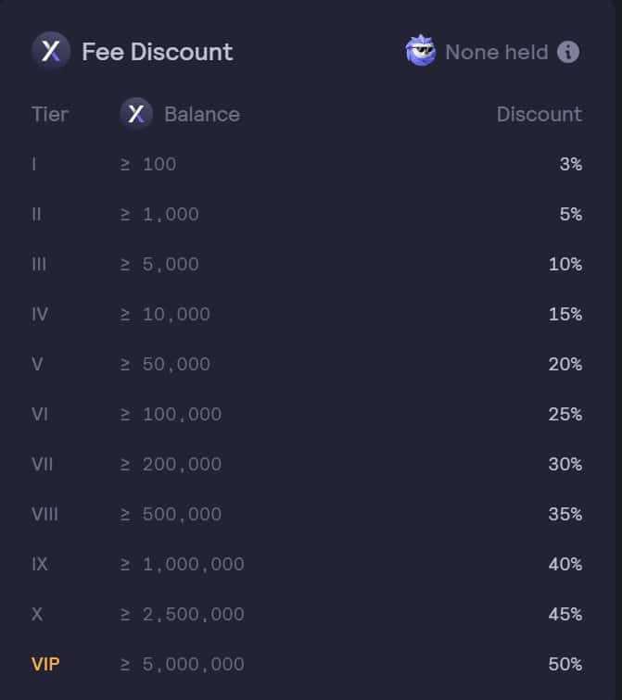Click the Hedgie avatar icon
Viewport: 622px width, 700px height.
click(421, 51)
